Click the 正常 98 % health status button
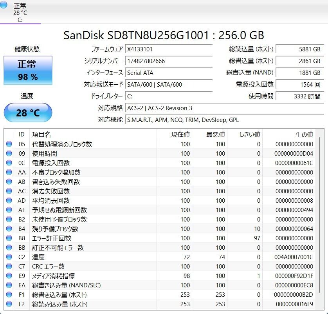The height and width of the screenshot is (314, 328). 28,70
